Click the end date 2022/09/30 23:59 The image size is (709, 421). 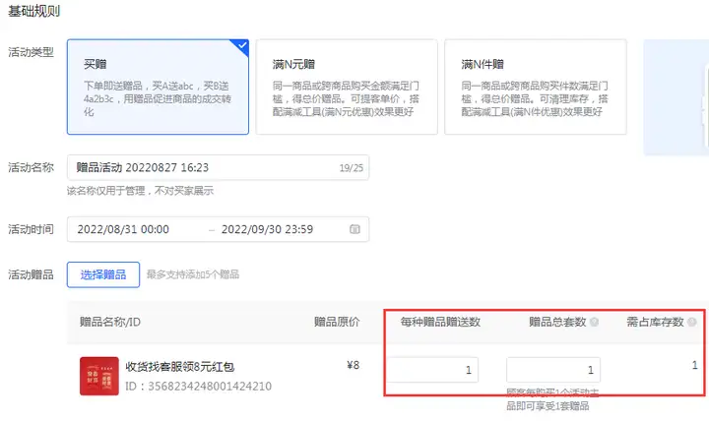267,229
